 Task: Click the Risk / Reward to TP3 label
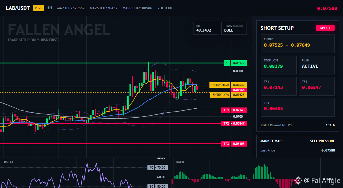pyautogui.click(x=276, y=125)
